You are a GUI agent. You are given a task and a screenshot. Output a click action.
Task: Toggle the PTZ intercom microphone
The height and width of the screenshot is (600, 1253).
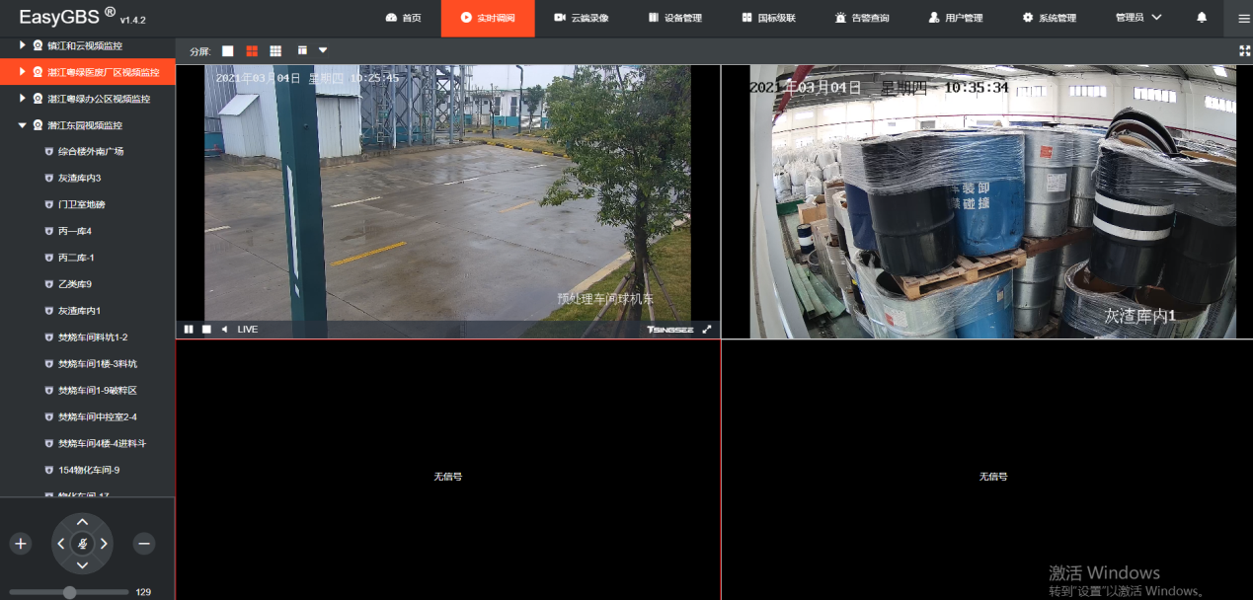(x=82, y=544)
